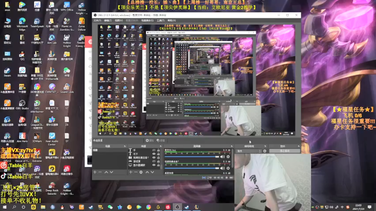This screenshot has width=376, height=211.
Task: Open source properties gear in the sources toolbar
Action: click(141, 172)
